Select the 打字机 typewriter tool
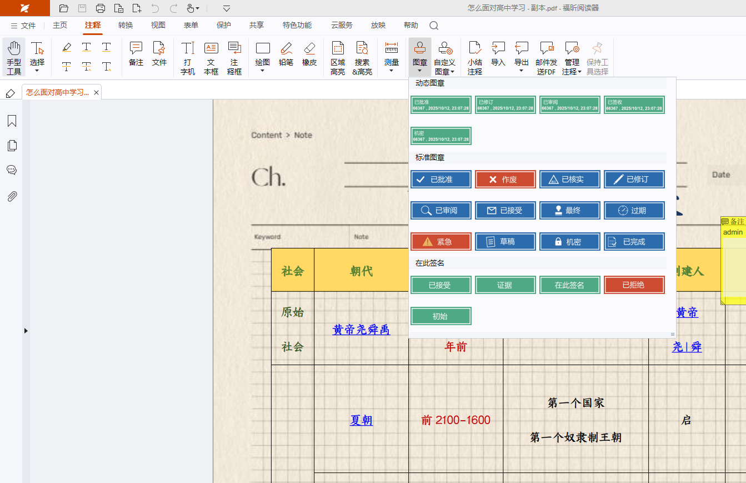The width and height of the screenshot is (746, 483). (x=188, y=57)
